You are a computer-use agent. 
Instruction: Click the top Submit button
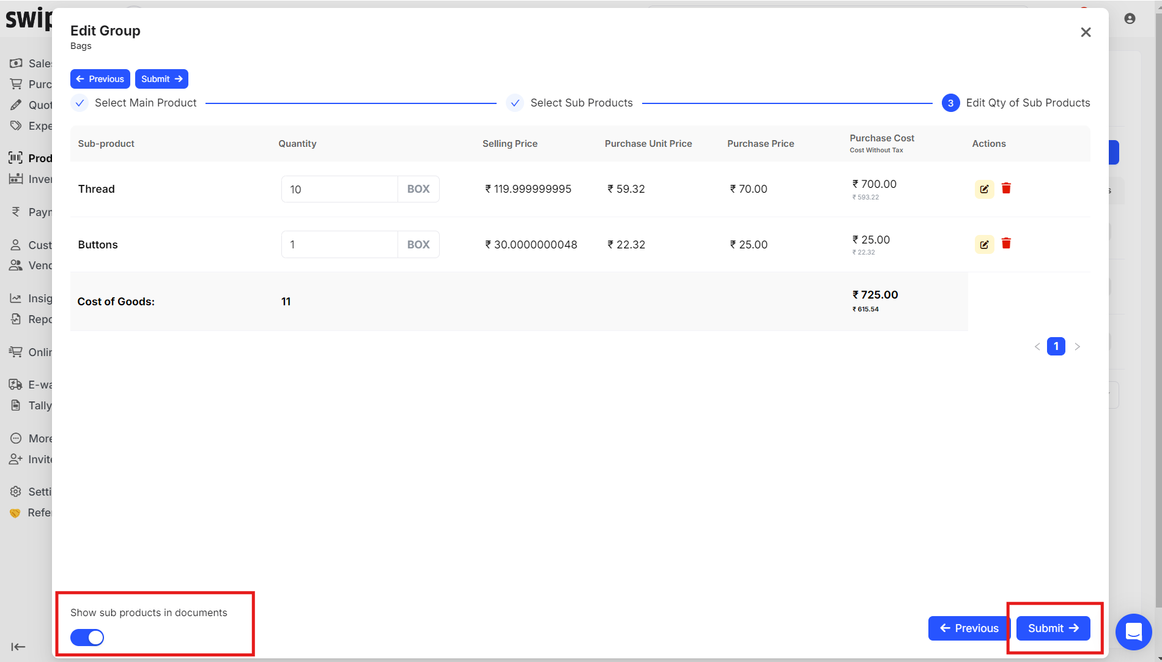[x=161, y=79]
